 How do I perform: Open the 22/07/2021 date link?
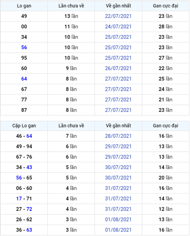(118, 16)
